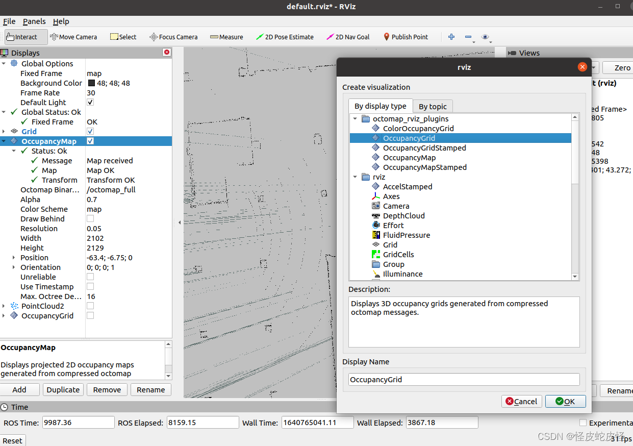Open the File menu
633x446 pixels.
pyautogui.click(x=9, y=21)
